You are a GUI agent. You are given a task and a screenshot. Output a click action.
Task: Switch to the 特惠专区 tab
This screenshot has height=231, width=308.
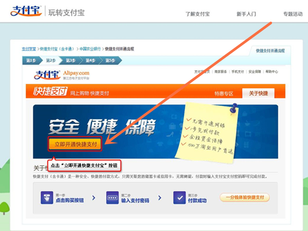tap(224, 94)
